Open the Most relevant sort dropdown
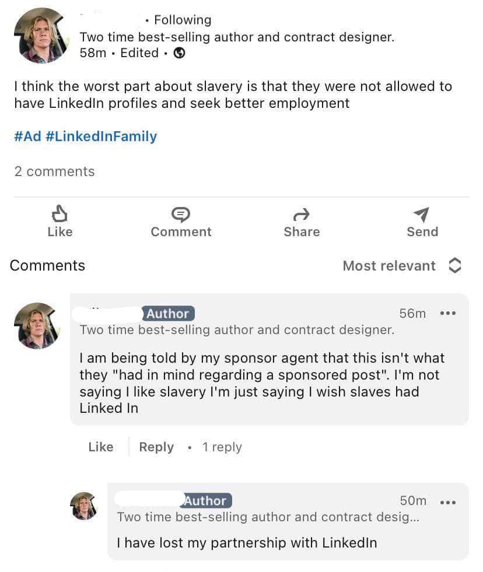The image size is (483, 572). (x=389, y=266)
